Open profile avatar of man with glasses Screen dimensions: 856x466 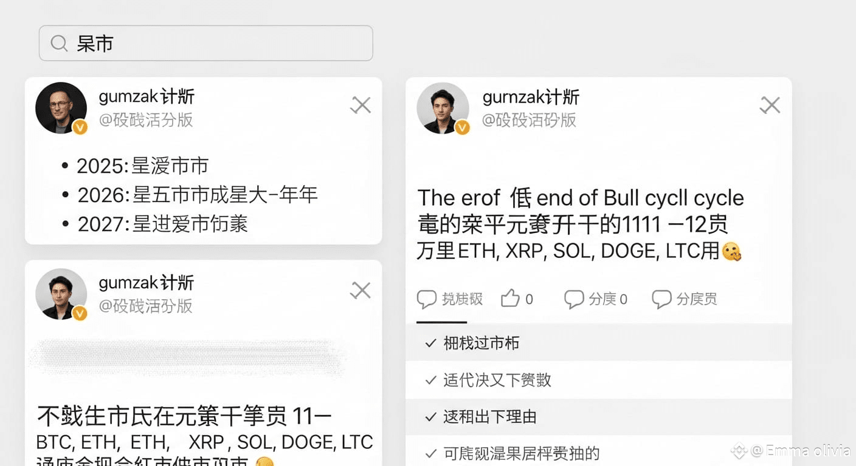[61, 107]
